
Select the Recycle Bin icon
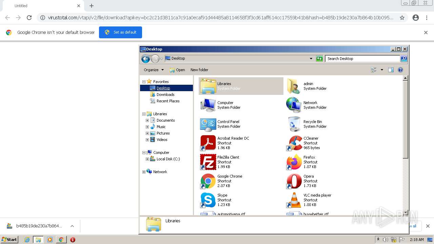(x=294, y=124)
